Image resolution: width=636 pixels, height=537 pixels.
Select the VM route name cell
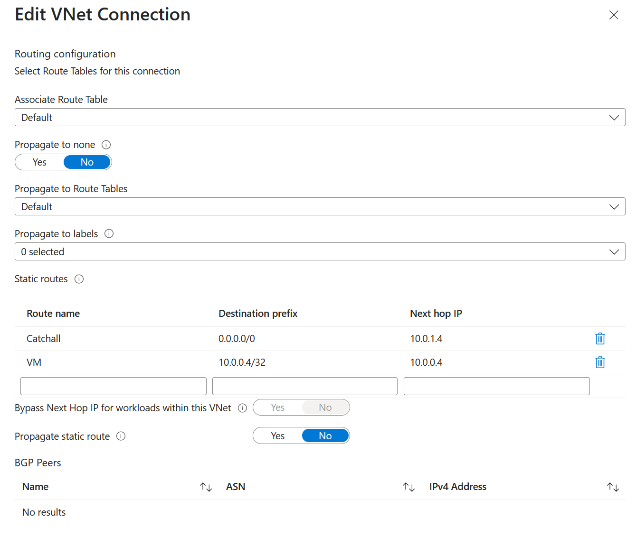[x=34, y=362]
